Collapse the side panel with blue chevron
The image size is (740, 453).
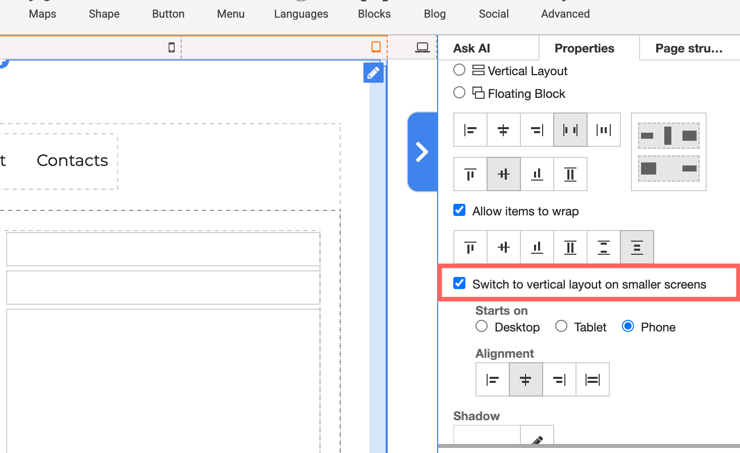[x=422, y=152]
